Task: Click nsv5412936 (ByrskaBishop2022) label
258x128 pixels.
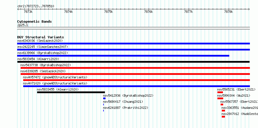Action: point(128,95)
